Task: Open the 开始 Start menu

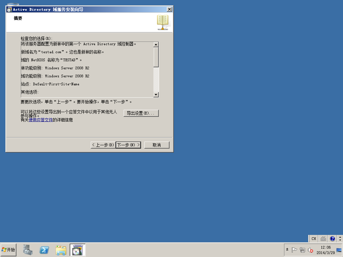Action: [8, 250]
